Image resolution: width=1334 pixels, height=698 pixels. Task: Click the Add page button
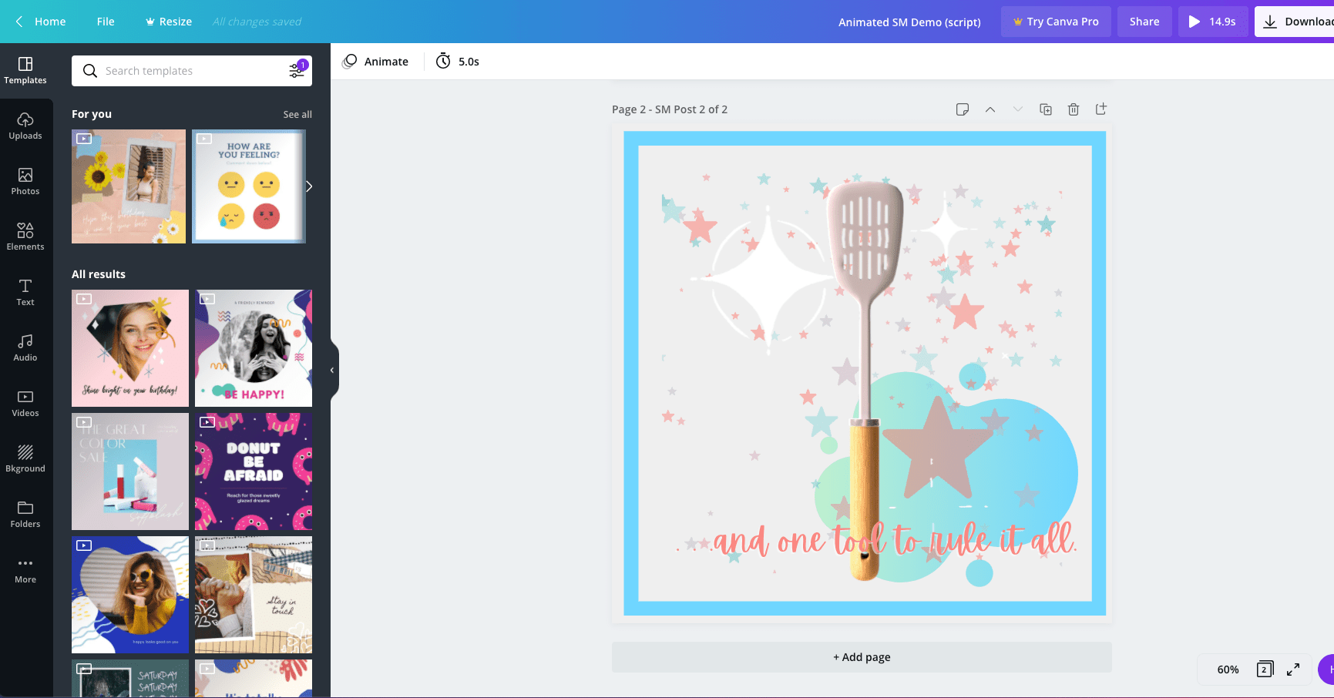pos(862,656)
